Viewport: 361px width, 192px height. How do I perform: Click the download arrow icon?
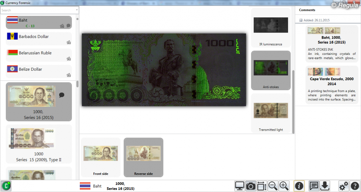pos(325,186)
